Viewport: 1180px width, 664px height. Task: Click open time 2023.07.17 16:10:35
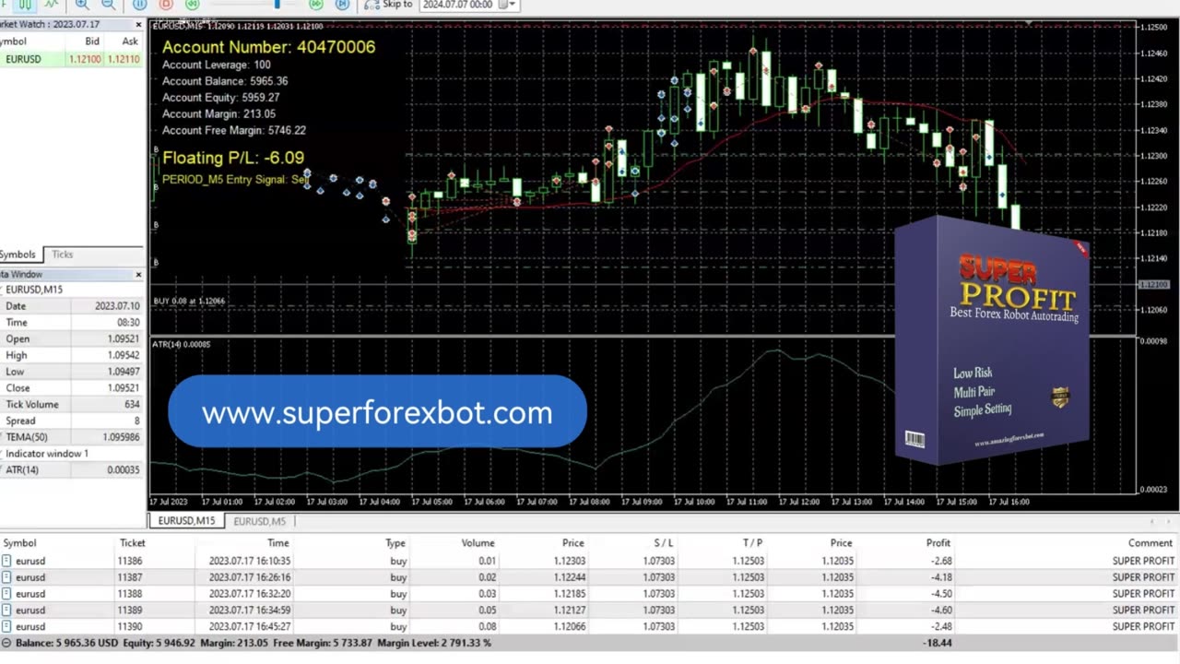(x=249, y=561)
